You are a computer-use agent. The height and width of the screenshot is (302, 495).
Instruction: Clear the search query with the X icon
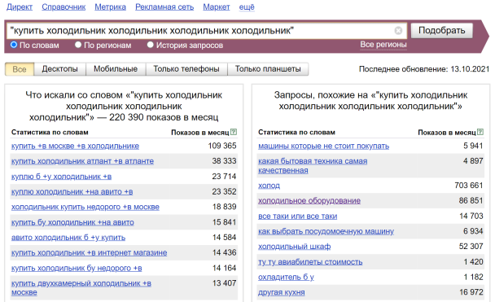tap(398, 30)
